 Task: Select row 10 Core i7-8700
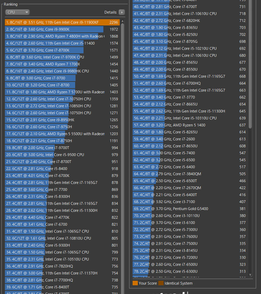62,85
